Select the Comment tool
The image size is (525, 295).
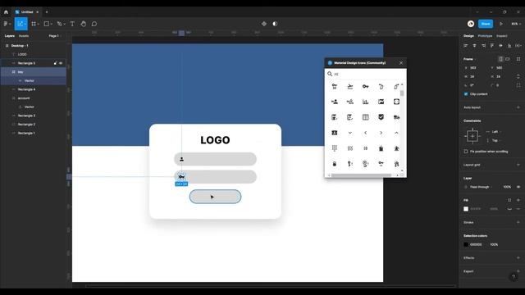[94, 24]
